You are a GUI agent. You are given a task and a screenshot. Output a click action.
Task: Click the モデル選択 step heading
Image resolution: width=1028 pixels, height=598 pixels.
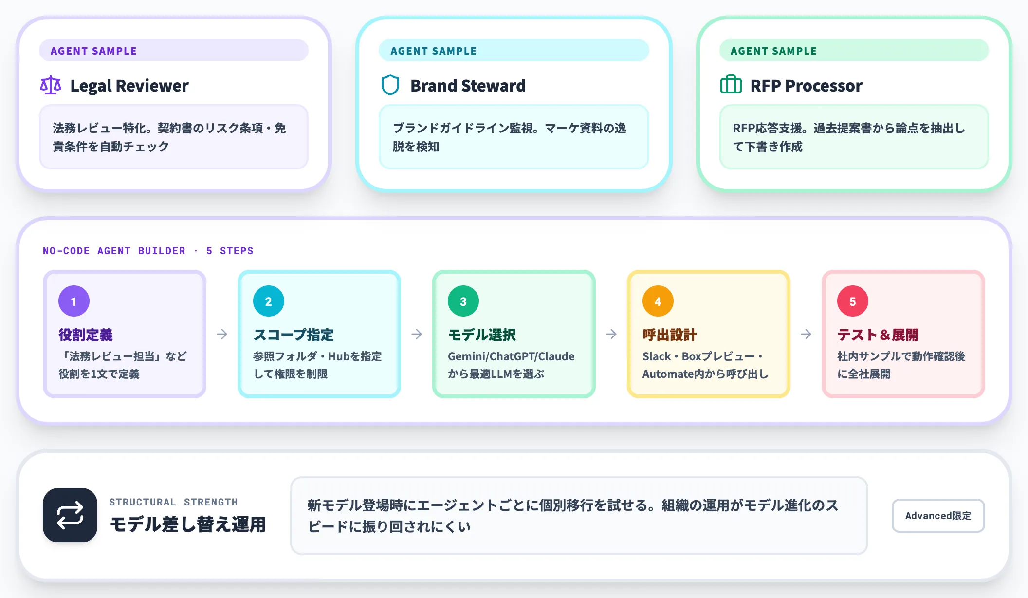(482, 335)
